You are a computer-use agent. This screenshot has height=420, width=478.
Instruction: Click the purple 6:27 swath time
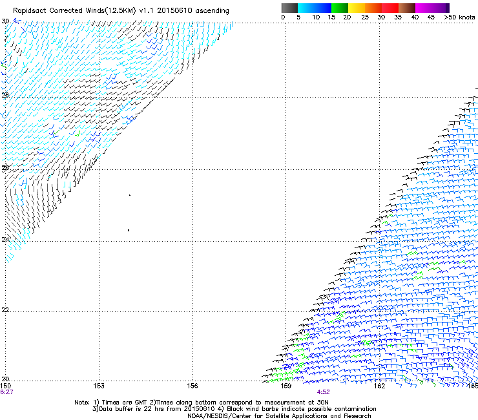pos(6,392)
